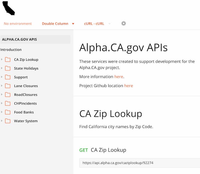Expand the Food Banks arrow
This screenshot has width=200, height=174.
tap(2, 112)
